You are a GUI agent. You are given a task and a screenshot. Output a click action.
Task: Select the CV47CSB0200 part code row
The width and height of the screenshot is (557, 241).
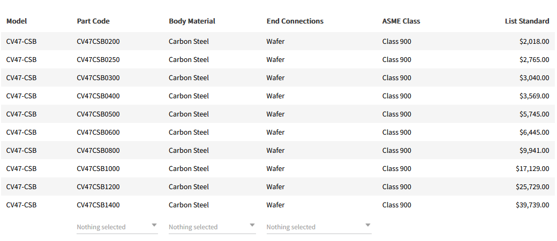click(x=99, y=42)
